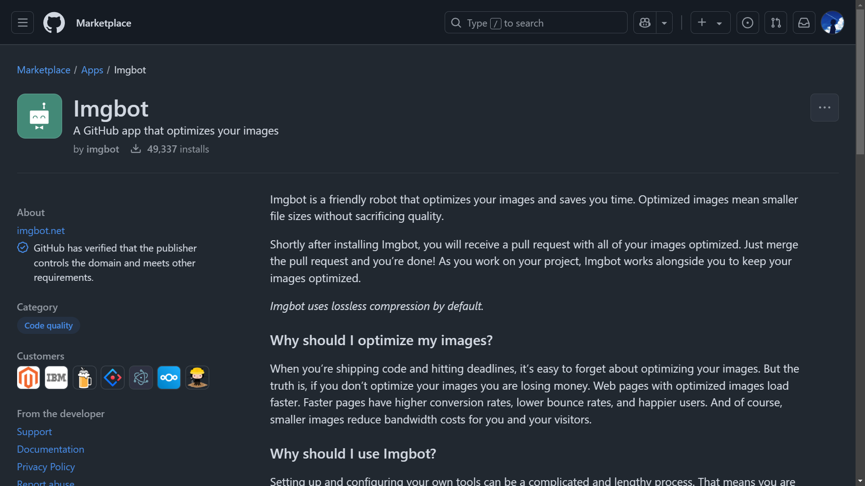The width and height of the screenshot is (865, 486).
Task: Open the three-dot more options button
Action: tap(824, 108)
